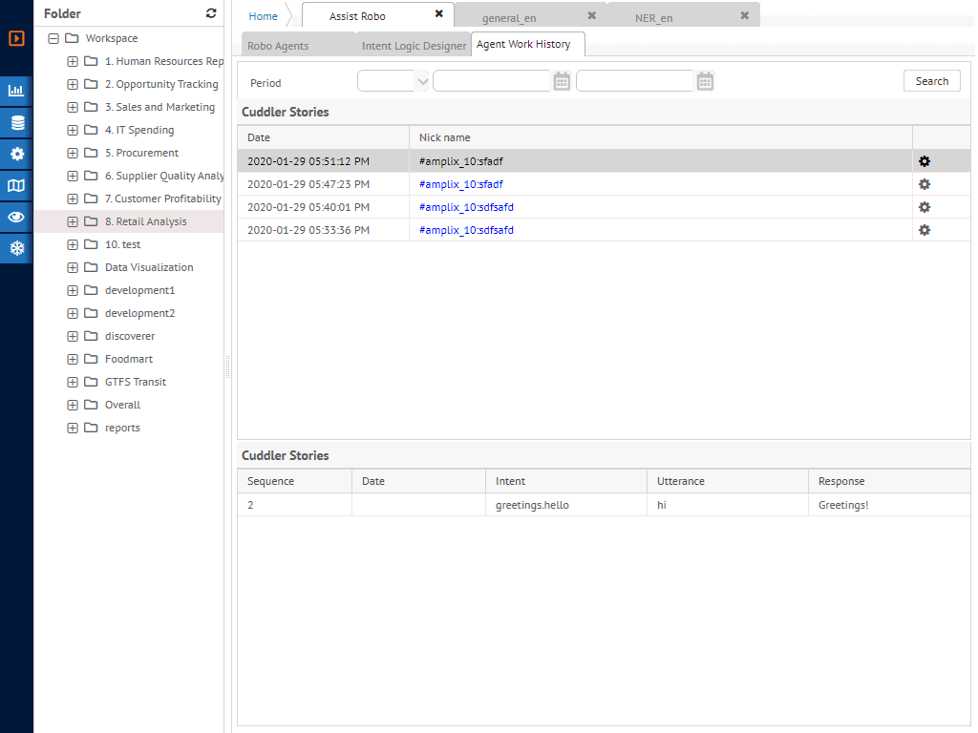Switch to Intent Logic Designer tab

pos(414,46)
